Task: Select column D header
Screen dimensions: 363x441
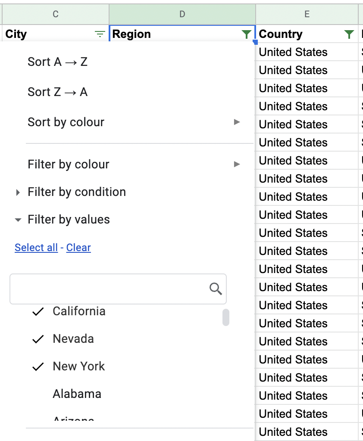Action: [182, 14]
